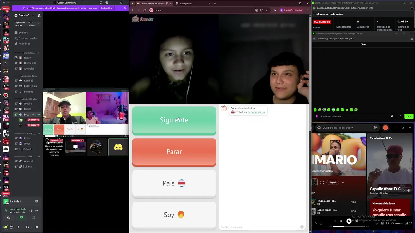This screenshot has height=233, width=415.
Task: Open Institución educativa profile chip
Action: point(291,10)
